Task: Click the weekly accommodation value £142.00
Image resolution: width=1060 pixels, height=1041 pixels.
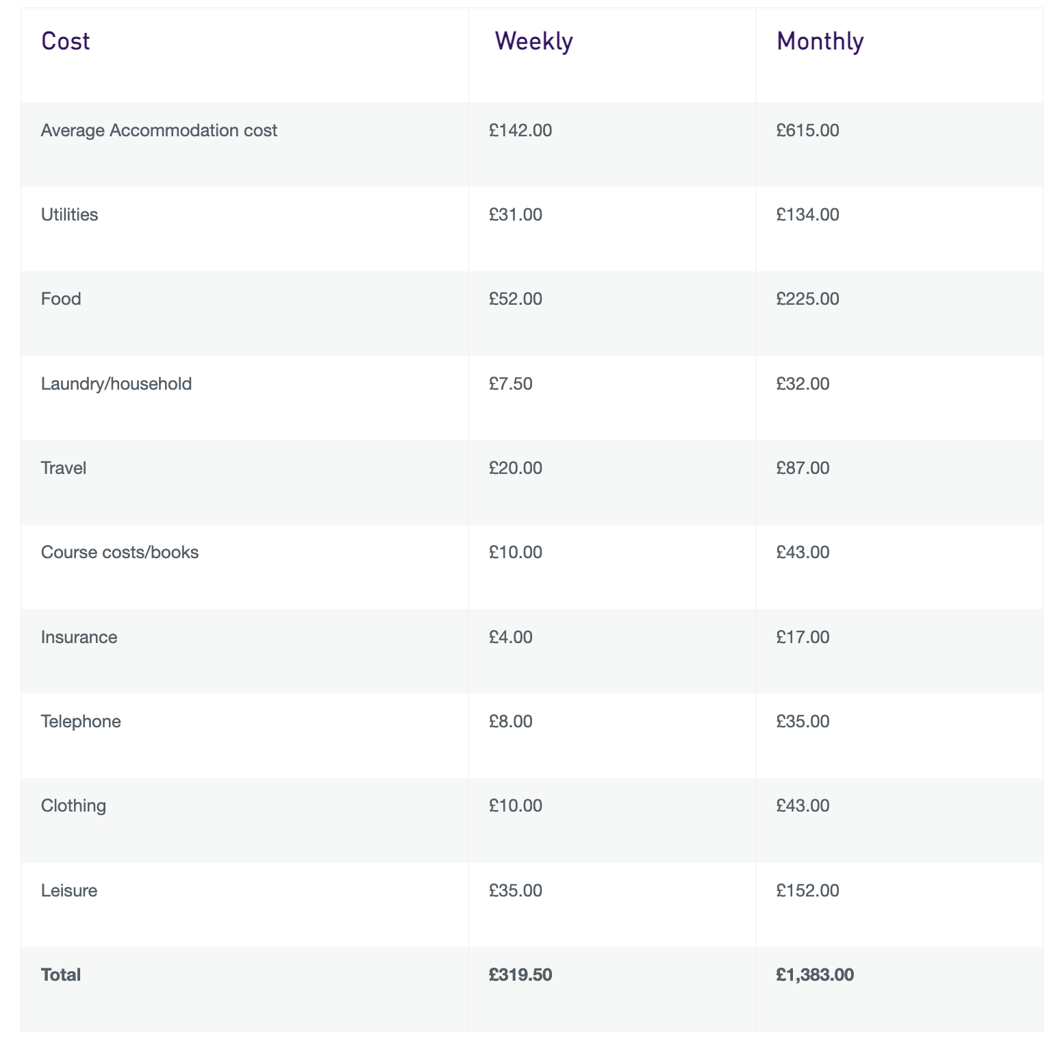Action: coord(520,130)
